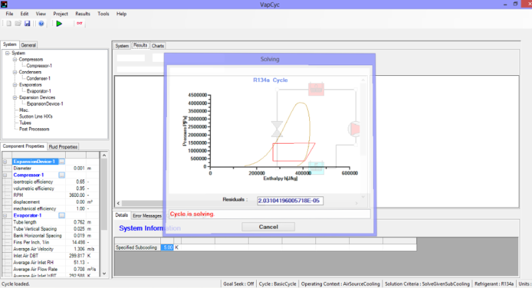
Task: Switch to the Charts tab
Action: (158, 46)
